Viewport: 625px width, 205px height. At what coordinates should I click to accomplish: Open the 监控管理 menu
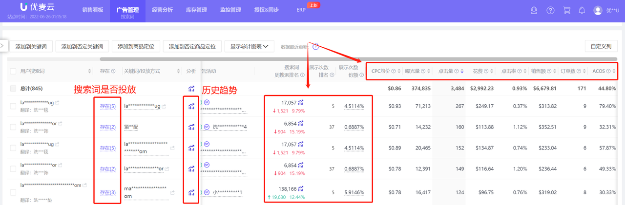click(x=230, y=10)
